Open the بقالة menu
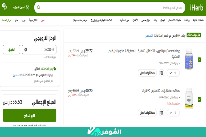206x137 pixels. coord(155,20)
